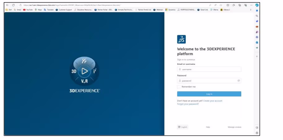Open the Education Resource bookmark

coord(83,10)
